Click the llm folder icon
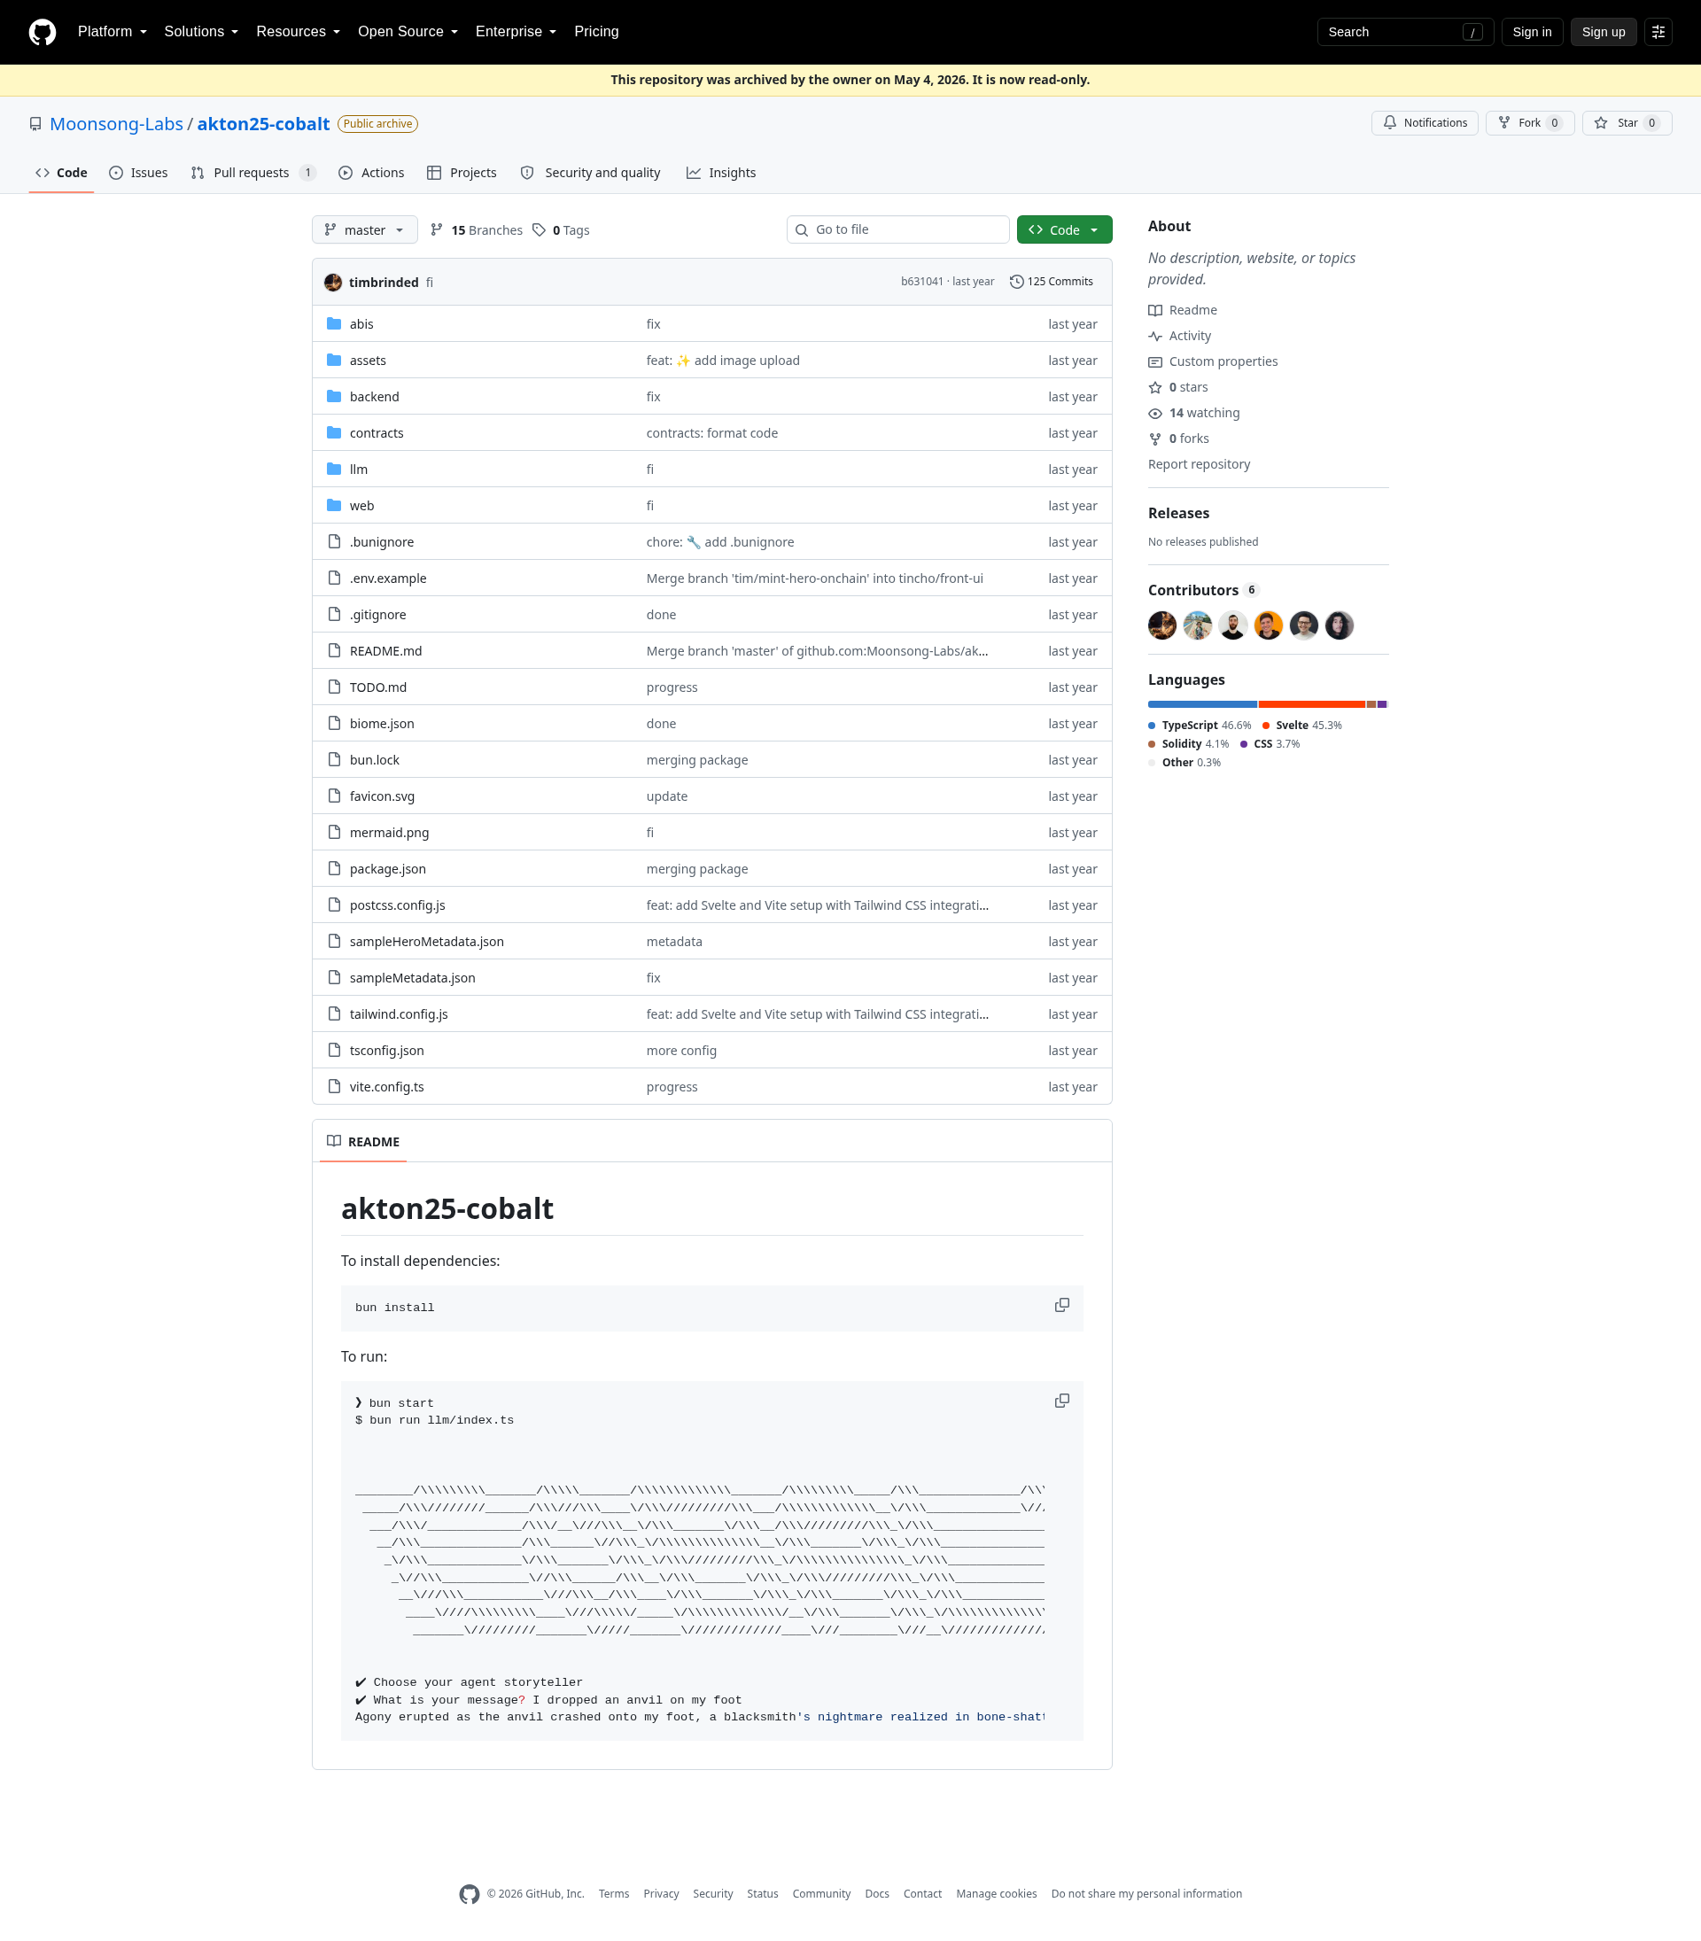 coord(334,469)
